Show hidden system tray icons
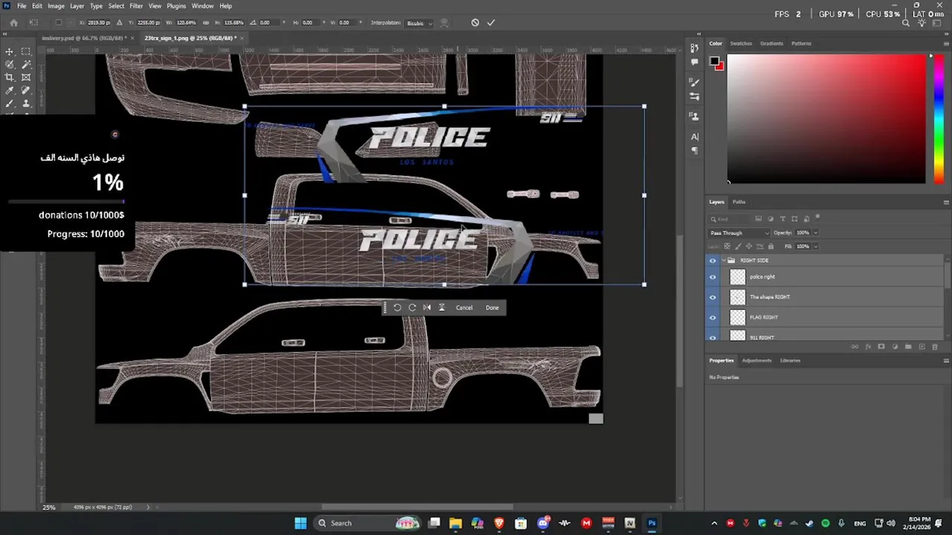952x535 pixels. pyautogui.click(x=715, y=523)
